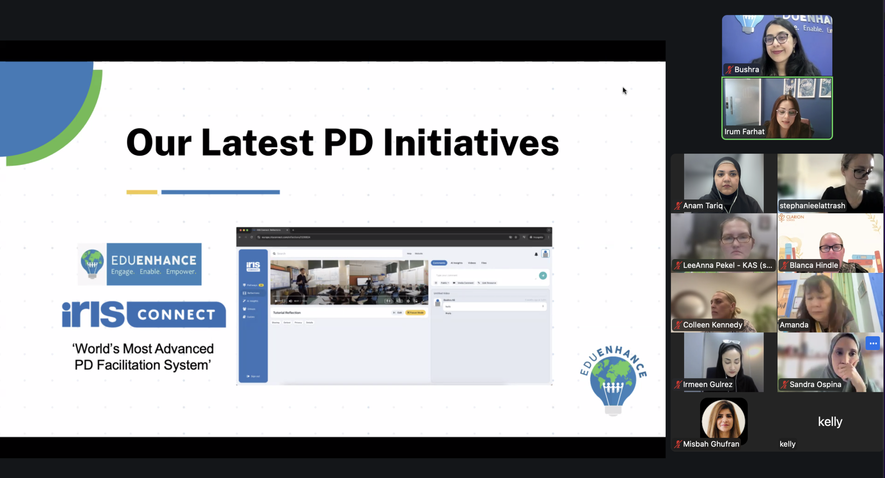Open the three-dots menu on Sandra Ospina's tile
This screenshot has height=478, width=885.
(x=873, y=343)
